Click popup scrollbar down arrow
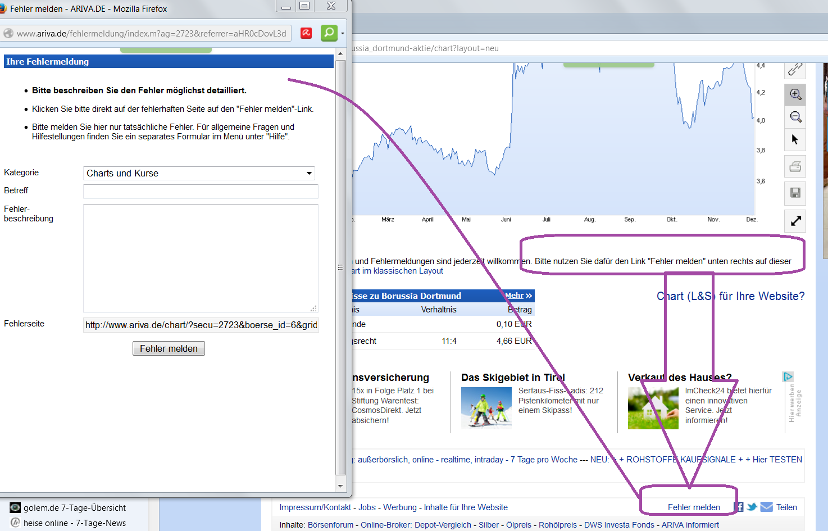This screenshot has width=828, height=531. coord(340,486)
